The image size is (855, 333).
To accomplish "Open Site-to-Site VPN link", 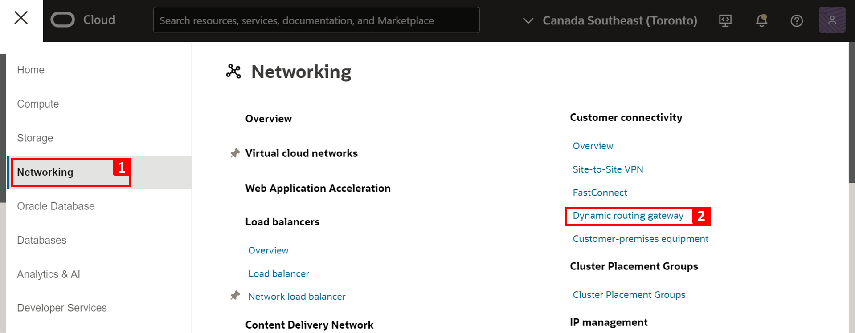I will (608, 169).
